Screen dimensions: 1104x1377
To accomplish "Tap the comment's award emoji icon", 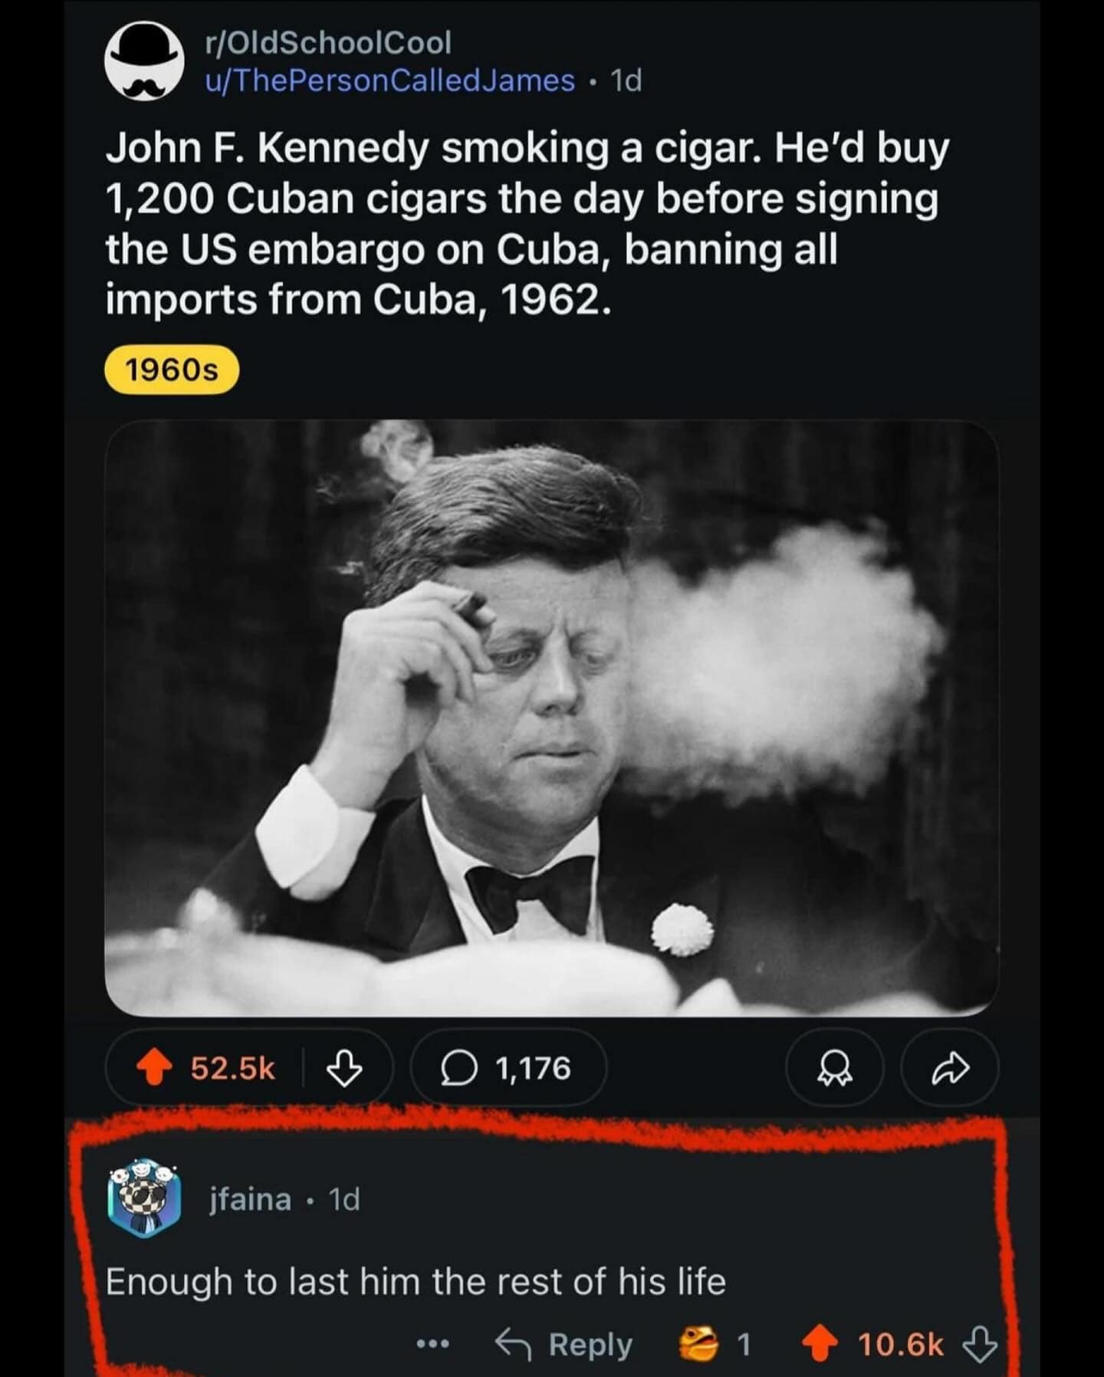I will [x=698, y=1344].
